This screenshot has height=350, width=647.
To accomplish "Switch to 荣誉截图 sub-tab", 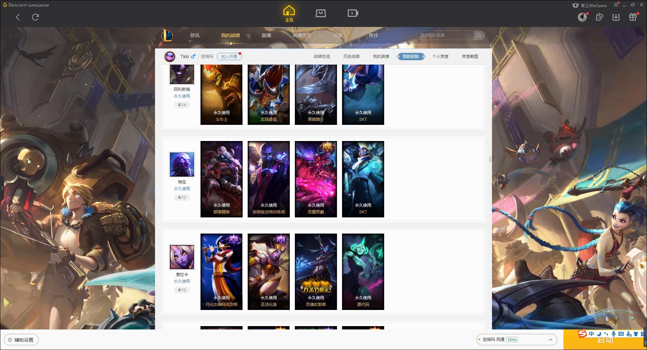I will point(470,57).
